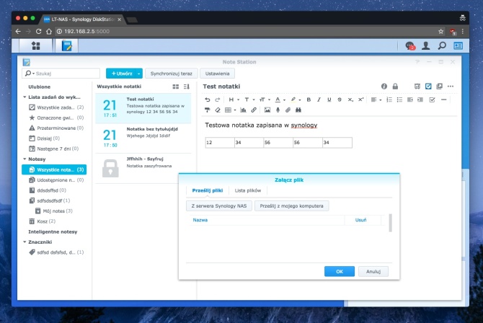This screenshot has width=483, height=323.
Task: Click the lock icon to encrypt the note
Action: pos(395,87)
